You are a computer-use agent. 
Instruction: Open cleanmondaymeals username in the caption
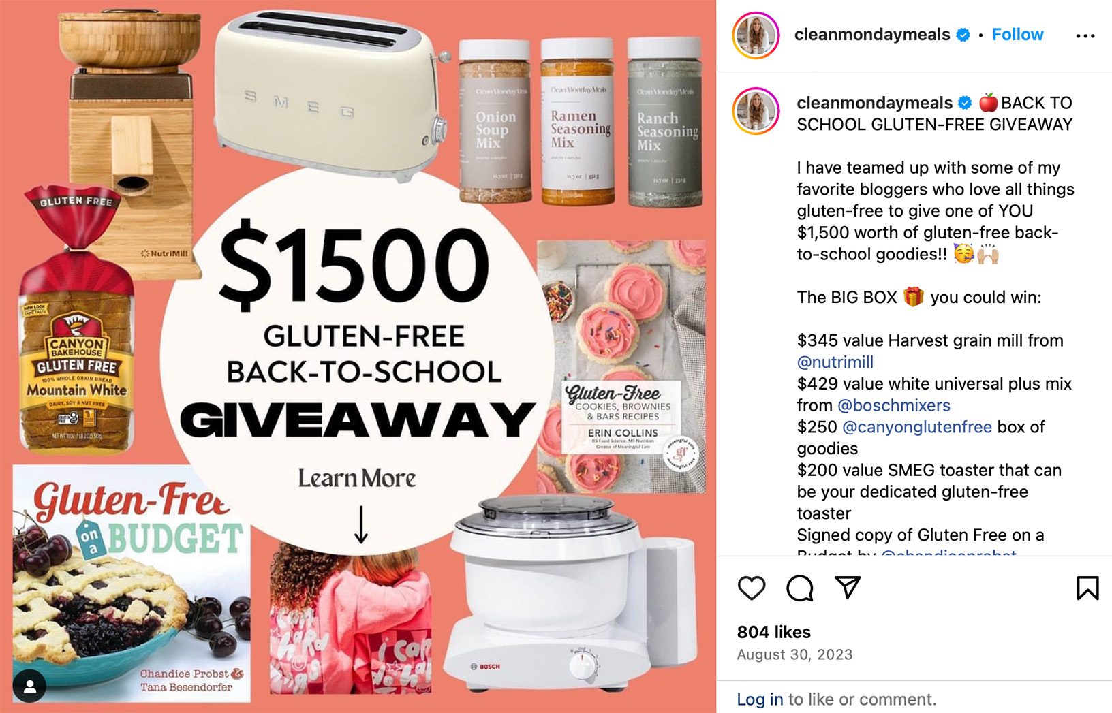point(874,103)
